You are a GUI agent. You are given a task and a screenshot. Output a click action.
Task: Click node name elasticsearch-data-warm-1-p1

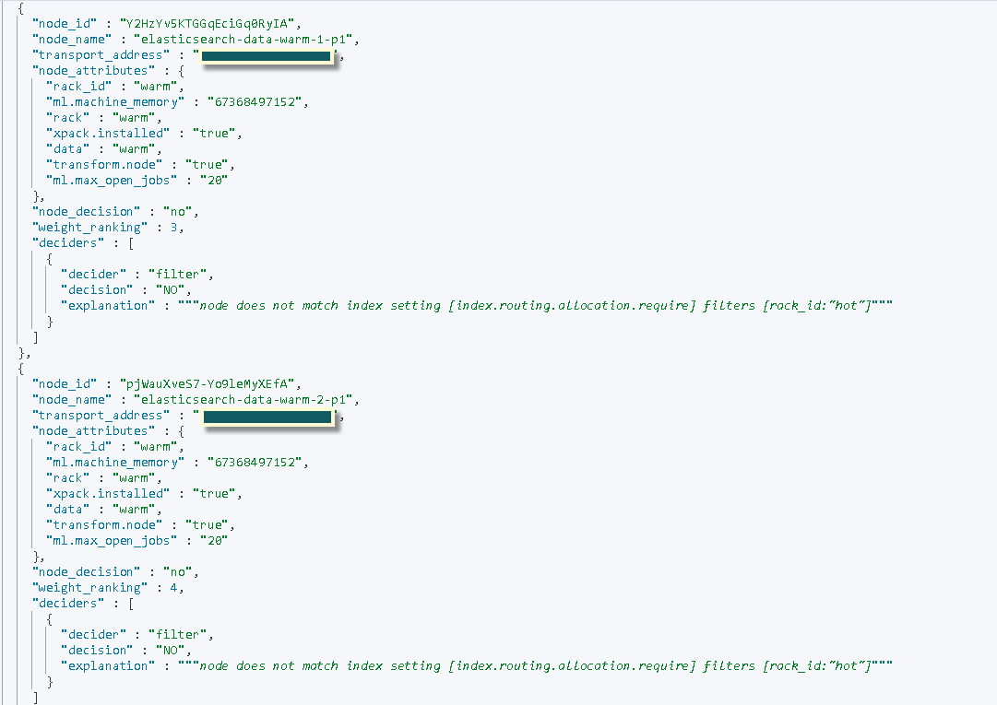pos(245,39)
